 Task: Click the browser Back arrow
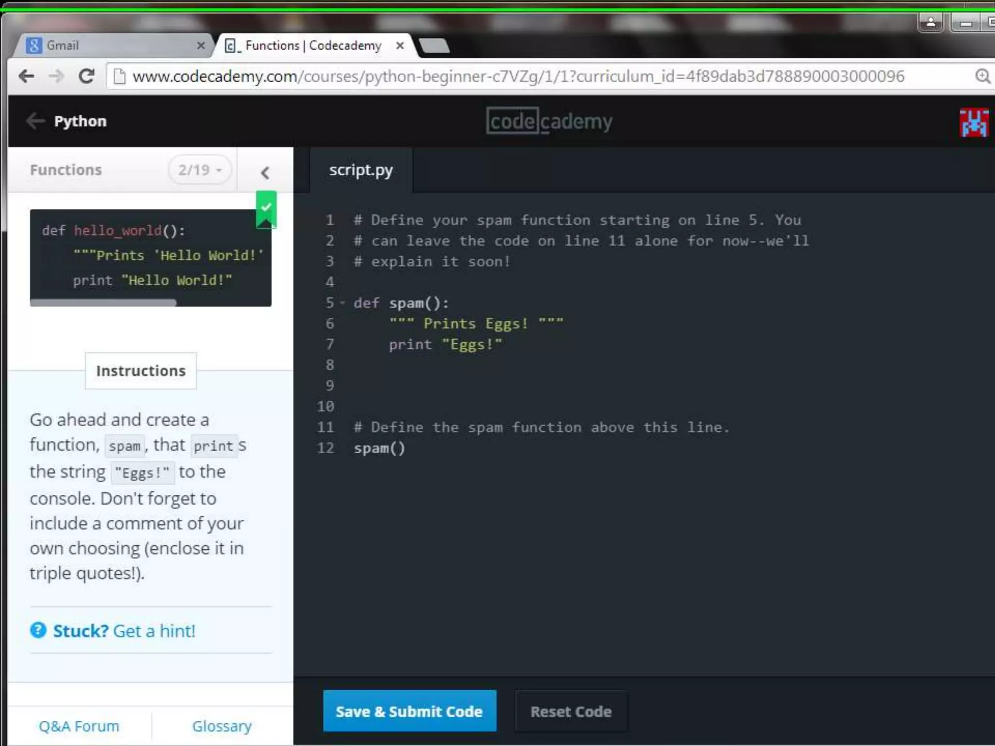[26, 76]
